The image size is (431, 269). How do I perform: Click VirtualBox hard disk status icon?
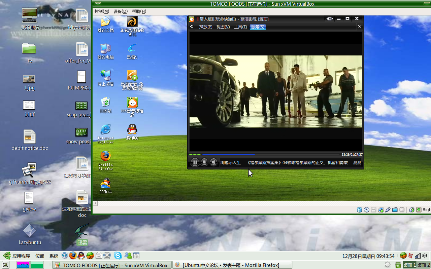[x=360, y=210]
